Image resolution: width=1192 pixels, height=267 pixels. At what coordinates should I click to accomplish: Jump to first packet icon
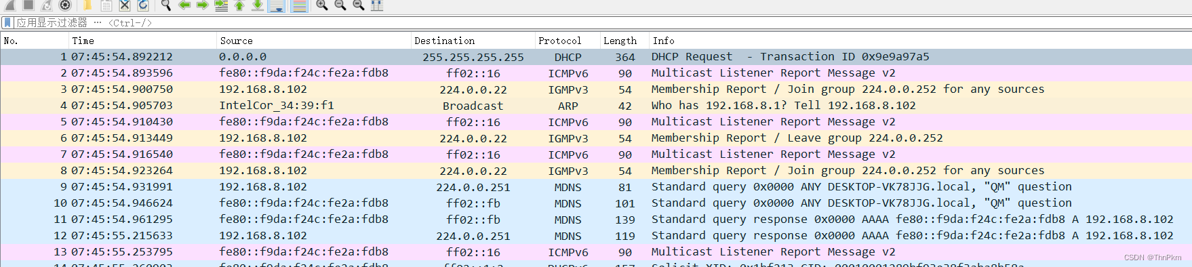(x=239, y=5)
